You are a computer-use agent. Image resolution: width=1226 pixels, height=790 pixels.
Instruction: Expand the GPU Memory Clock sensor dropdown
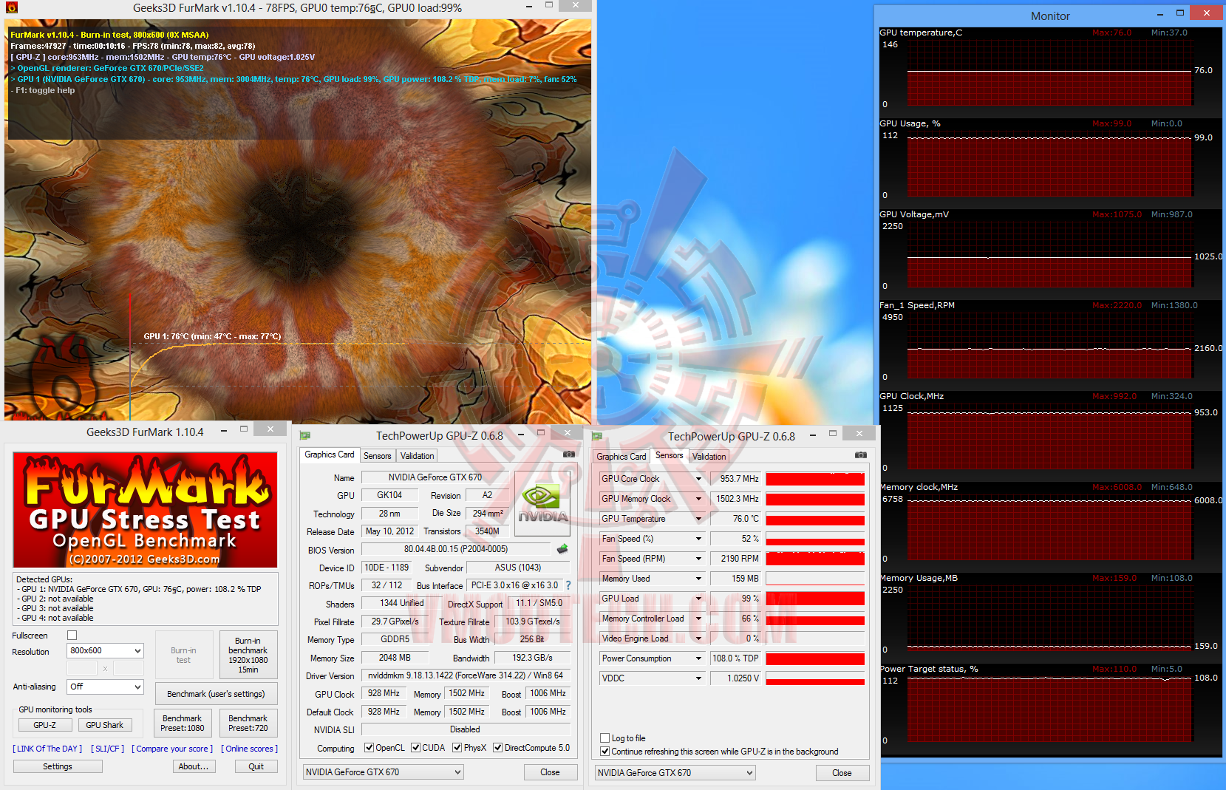pyautogui.click(x=698, y=499)
